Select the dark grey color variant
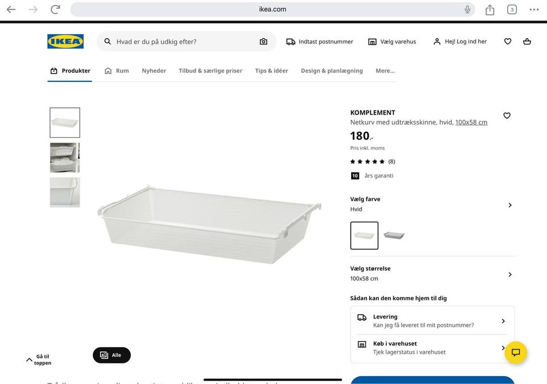 (x=394, y=235)
